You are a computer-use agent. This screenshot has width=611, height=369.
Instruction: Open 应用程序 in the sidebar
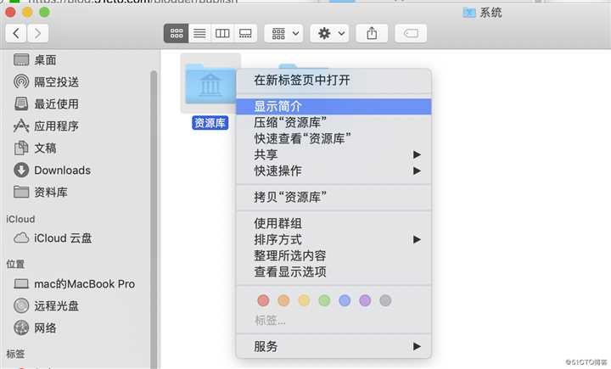pos(46,126)
